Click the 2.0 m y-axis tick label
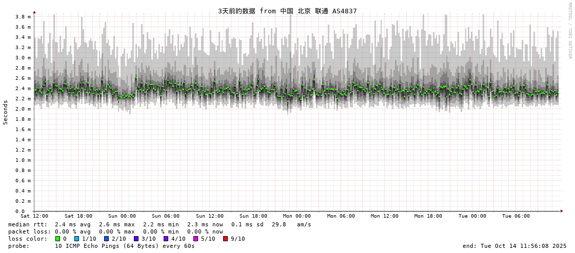Viewport: 575px width, 253px height. coord(23,109)
